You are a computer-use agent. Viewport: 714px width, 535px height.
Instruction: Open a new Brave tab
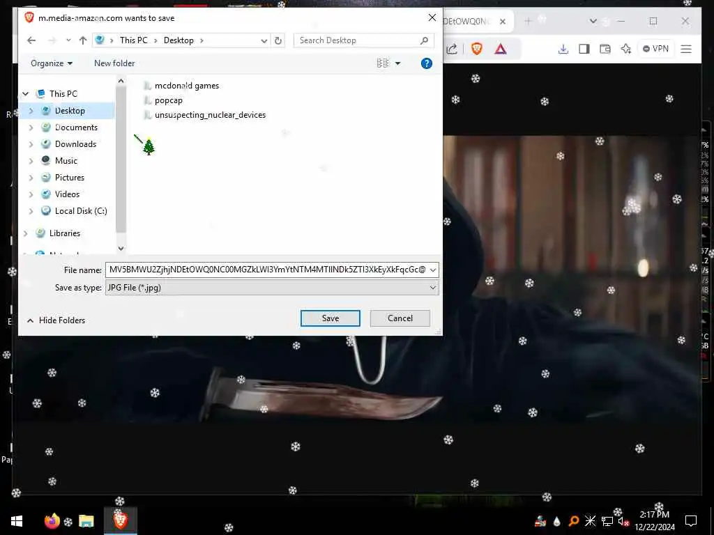529,21
